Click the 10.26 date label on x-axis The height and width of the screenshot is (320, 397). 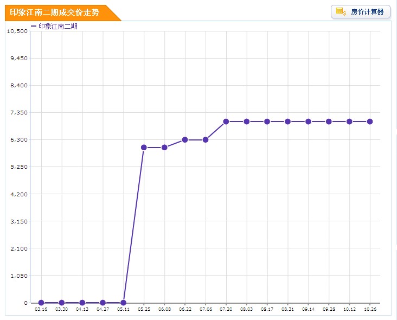370,309
